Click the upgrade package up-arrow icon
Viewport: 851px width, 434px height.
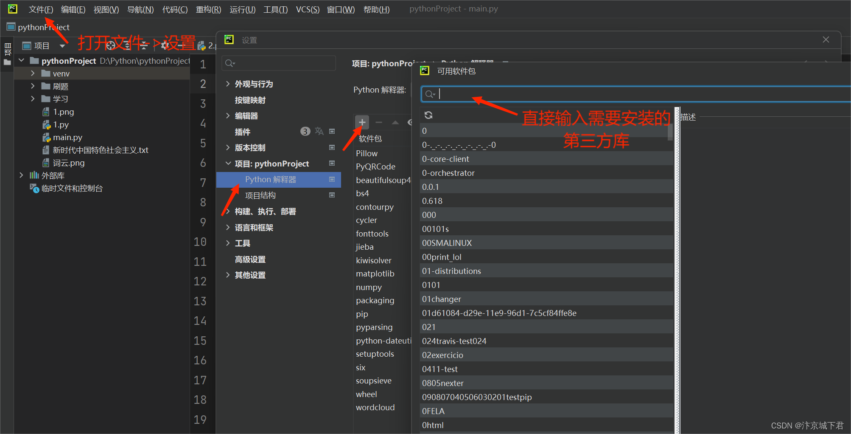[395, 122]
